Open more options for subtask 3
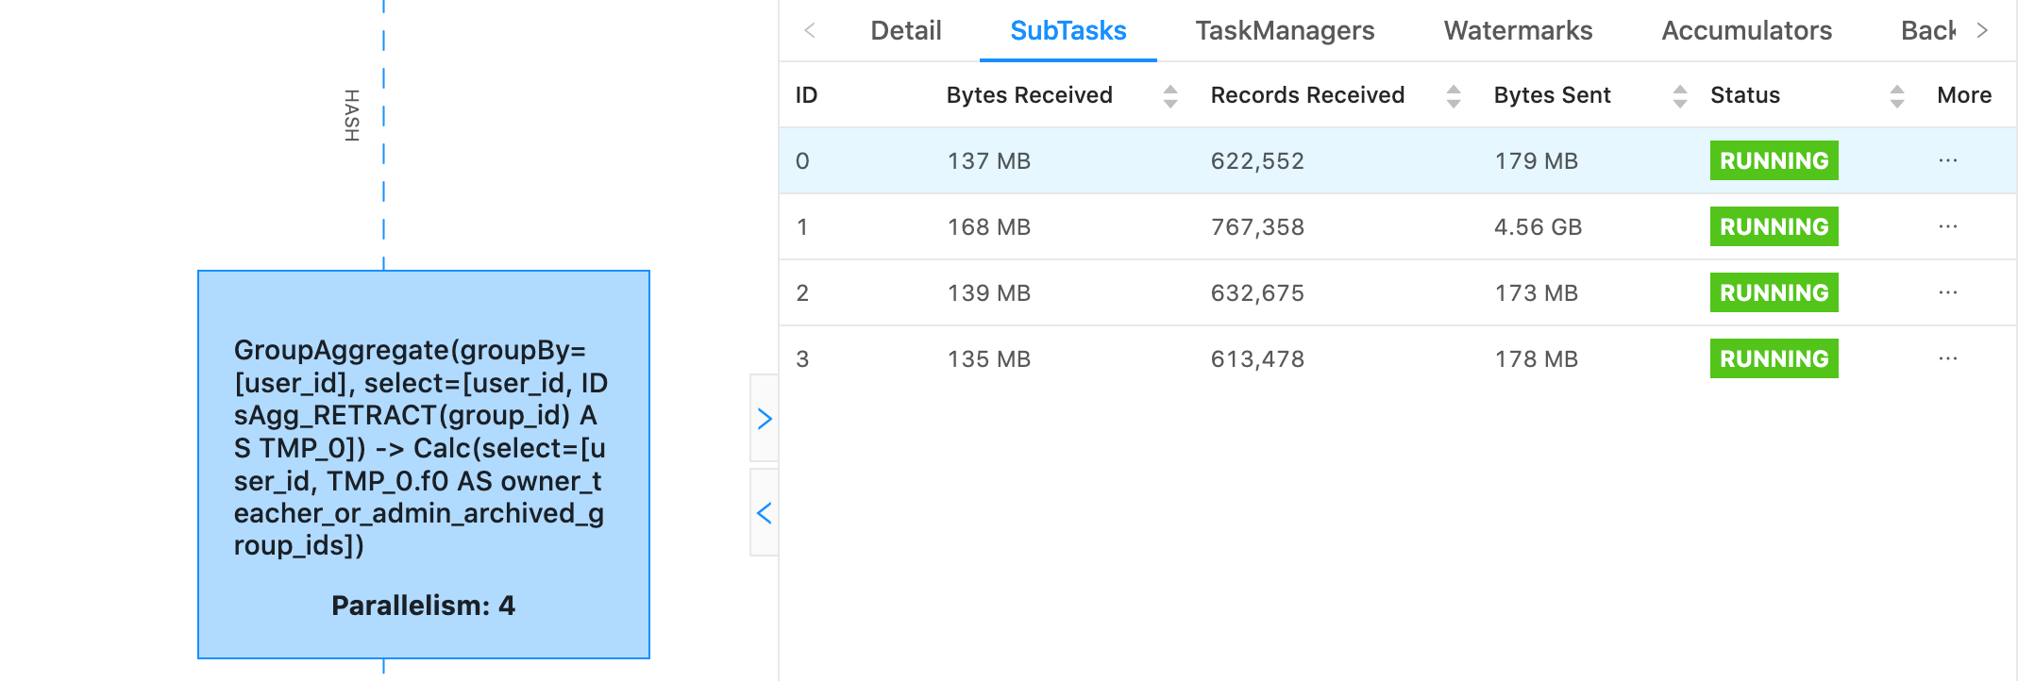Image resolution: width=2018 pixels, height=681 pixels. 1947,359
